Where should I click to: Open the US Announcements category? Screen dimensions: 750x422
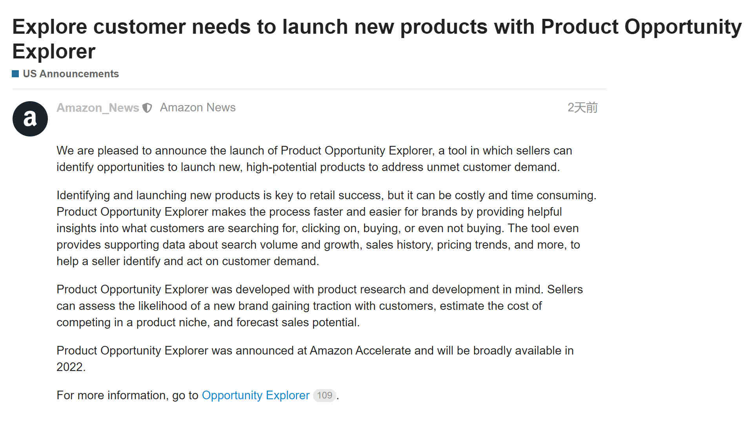(x=71, y=74)
